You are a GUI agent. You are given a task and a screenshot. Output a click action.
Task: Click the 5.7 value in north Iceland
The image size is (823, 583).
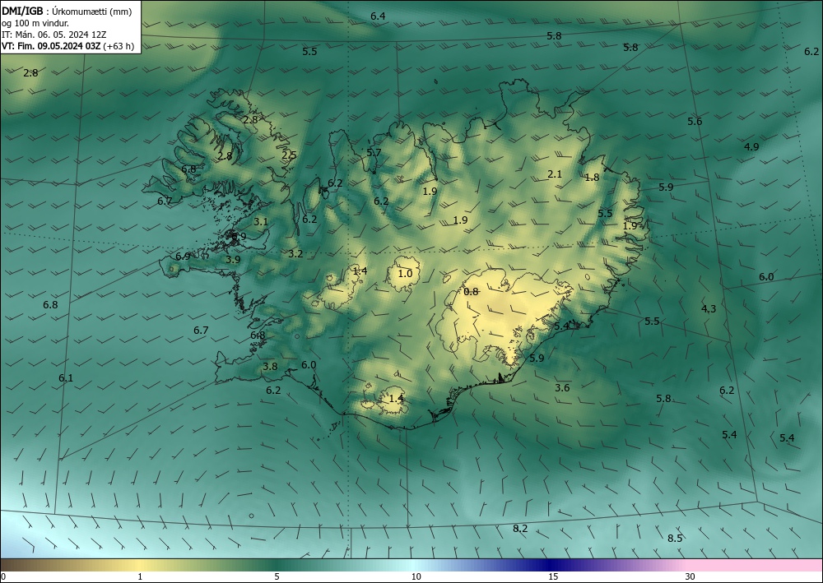click(x=374, y=153)
